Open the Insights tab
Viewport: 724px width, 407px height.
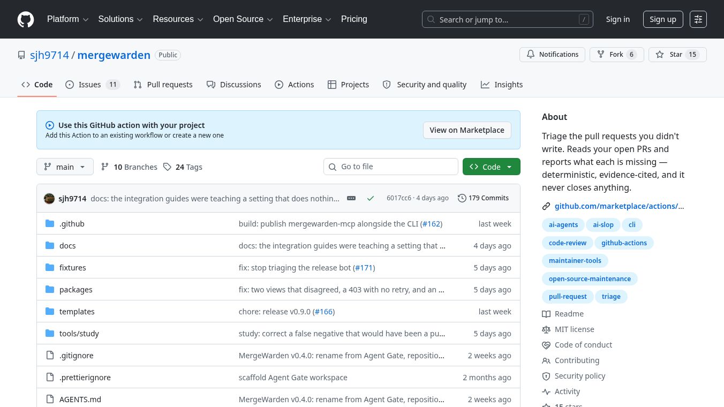(x=502, y=85)
